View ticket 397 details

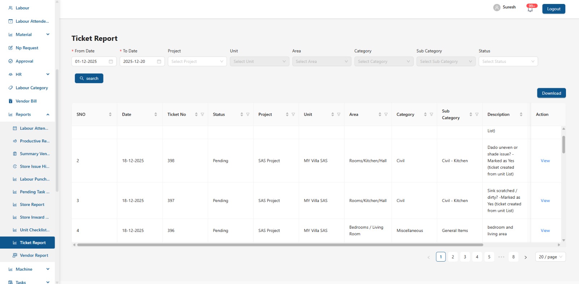[545, 201]
